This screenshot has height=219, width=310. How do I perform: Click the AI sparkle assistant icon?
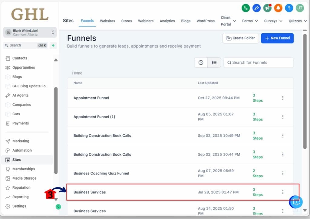click(x=256, y=8)
